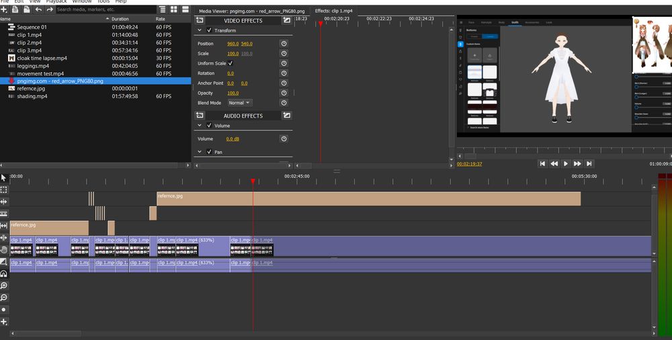Image resolution: width=672 pixels, height=340 pixels.
Task: Open the Playback menu
Action: (56, 2)
